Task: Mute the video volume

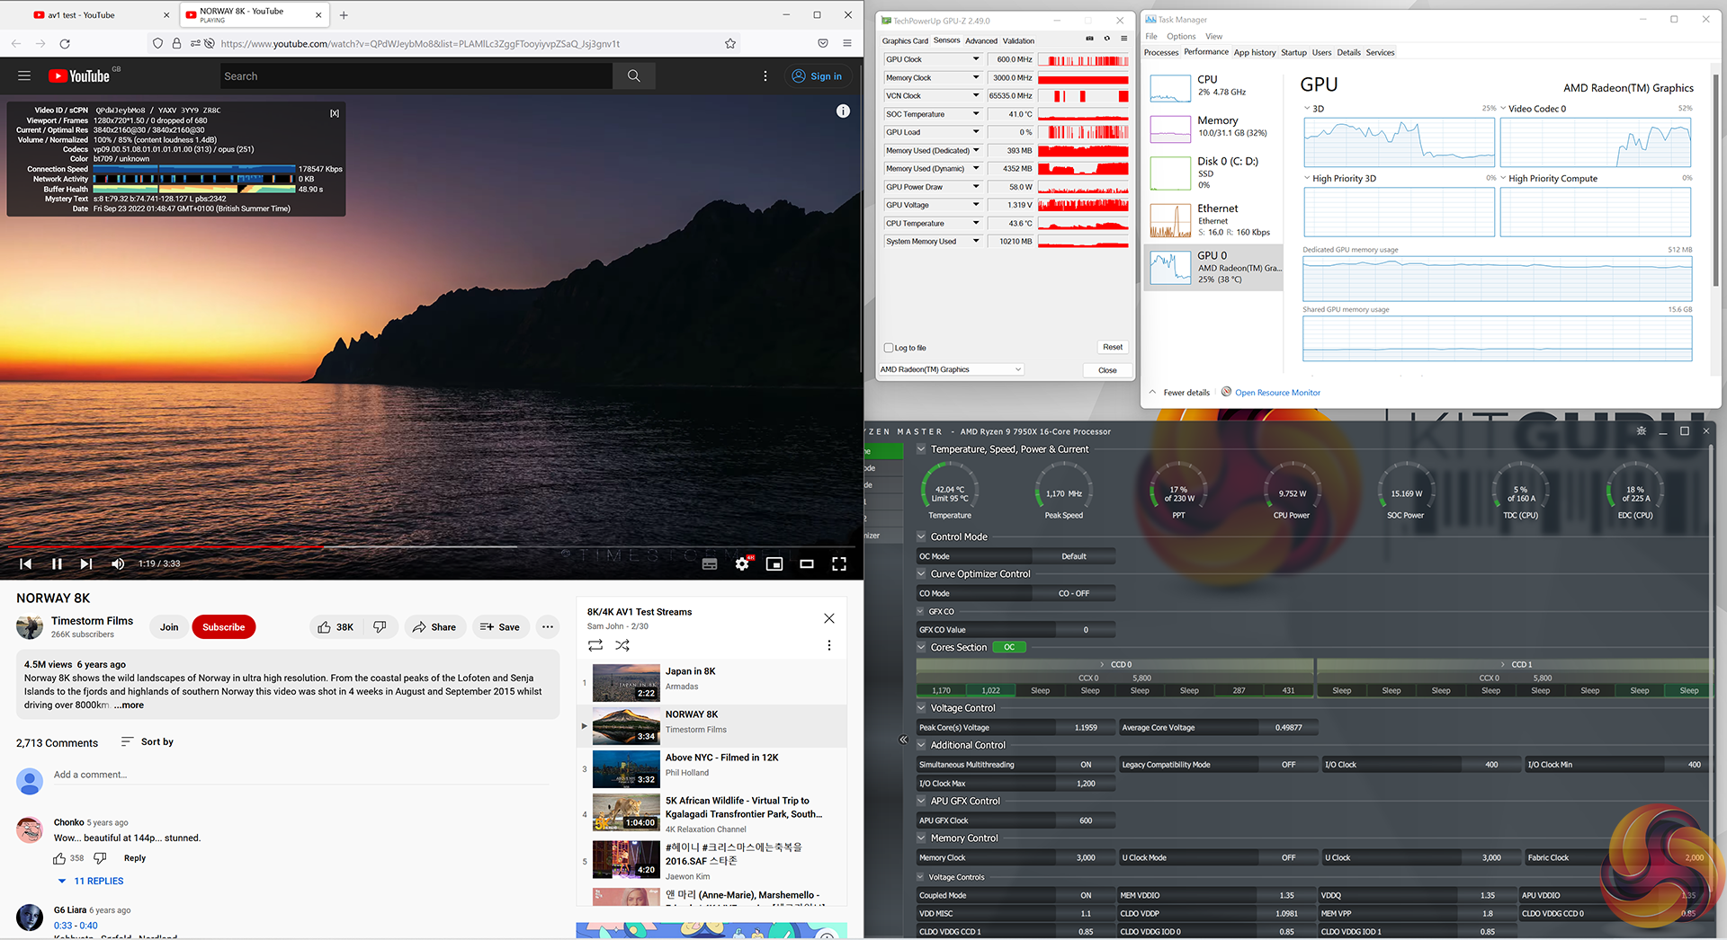Action: pyautogui.click(x=118, y=564)
